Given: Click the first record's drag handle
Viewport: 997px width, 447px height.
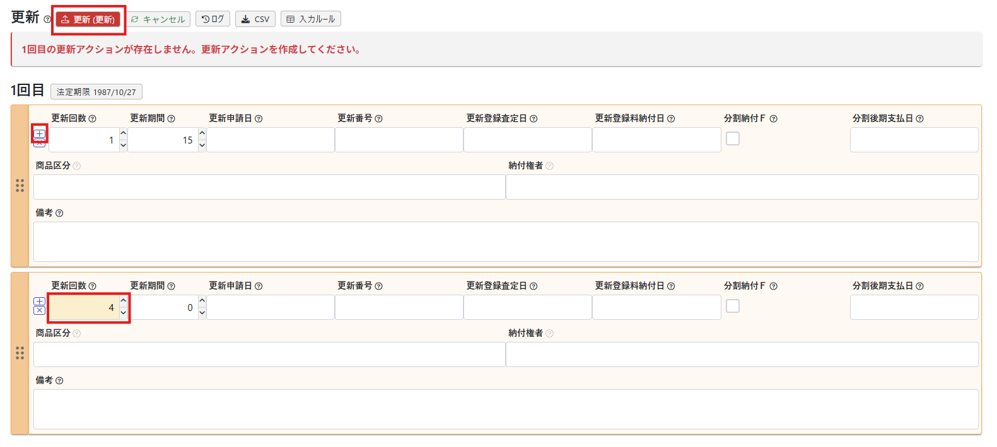Looking at the screenshot, I should (20, 186).
